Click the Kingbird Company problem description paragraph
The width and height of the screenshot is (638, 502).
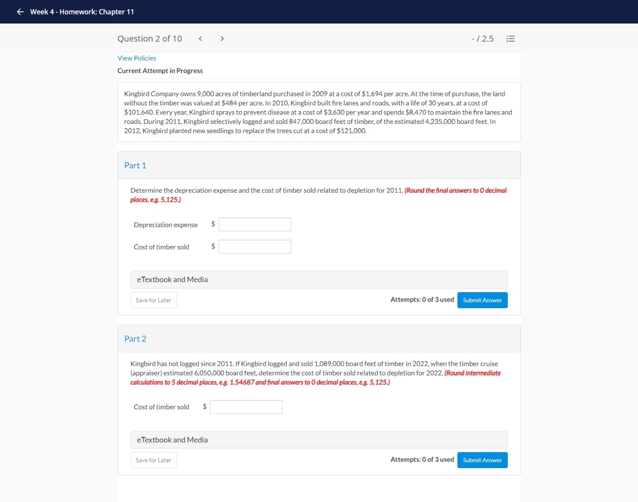pos(319,112)
